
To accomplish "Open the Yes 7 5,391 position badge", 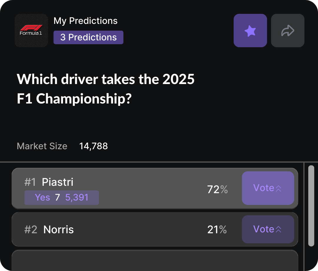I will click(62, 197).
